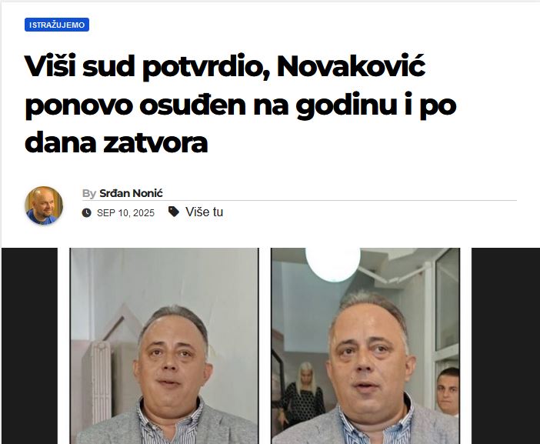The width and height of the screenshot is (540, 444).
Task: Open the left photo with white wall
Action: tap(165, 346)
